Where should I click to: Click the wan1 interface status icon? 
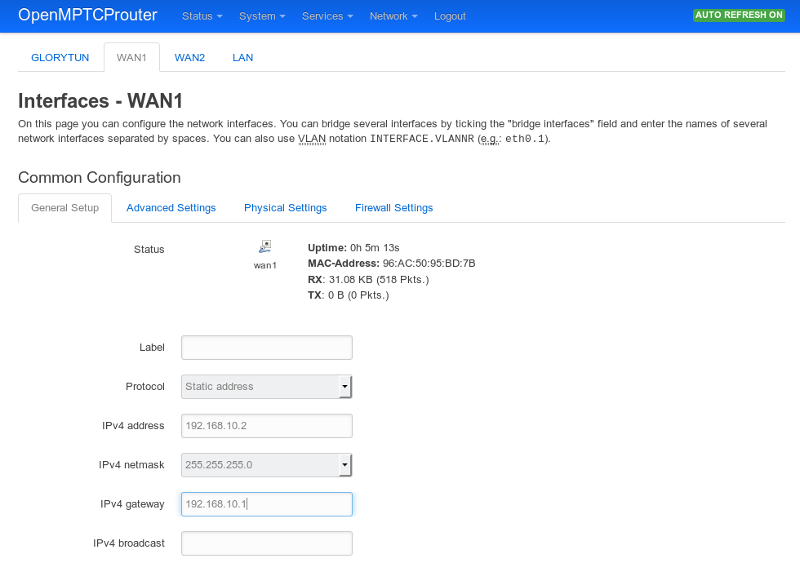pyautogui.click(x=264, y=247)
